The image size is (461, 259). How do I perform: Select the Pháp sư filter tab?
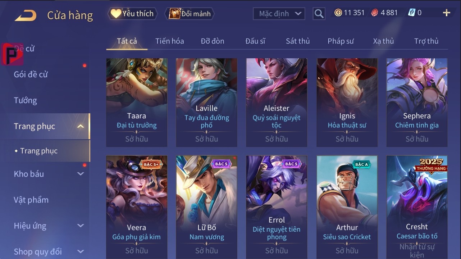(x=341, y=41)
